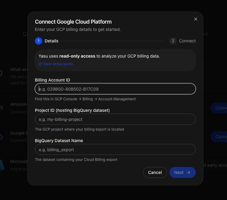
Task: Click the Project ID (hosting BigQuery dataset) label
Action: [x=72, y=110]
